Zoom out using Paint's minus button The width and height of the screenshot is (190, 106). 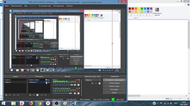pos(171,99)
